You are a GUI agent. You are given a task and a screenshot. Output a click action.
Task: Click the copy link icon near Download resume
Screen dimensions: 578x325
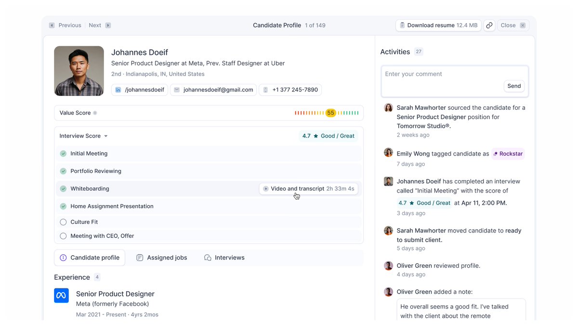point(489,25)
